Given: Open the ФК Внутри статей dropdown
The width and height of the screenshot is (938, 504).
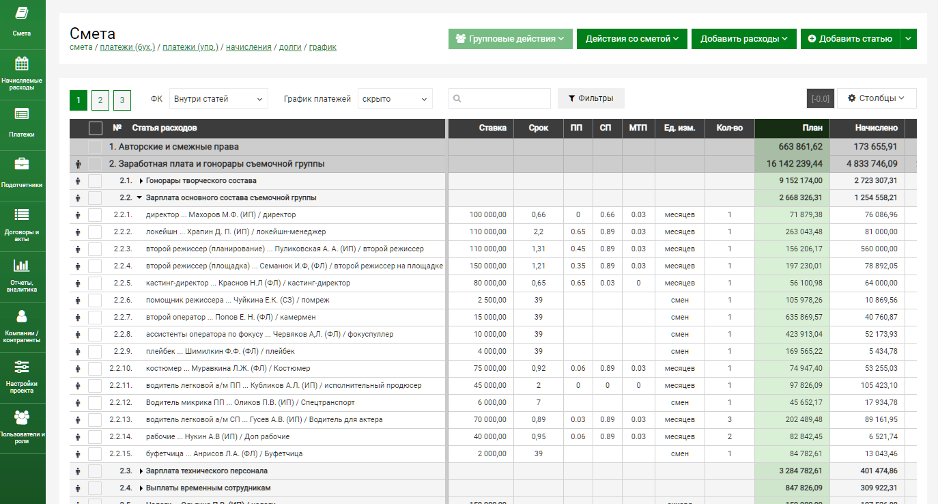Looking at the screenshot, I should (218, 99).
